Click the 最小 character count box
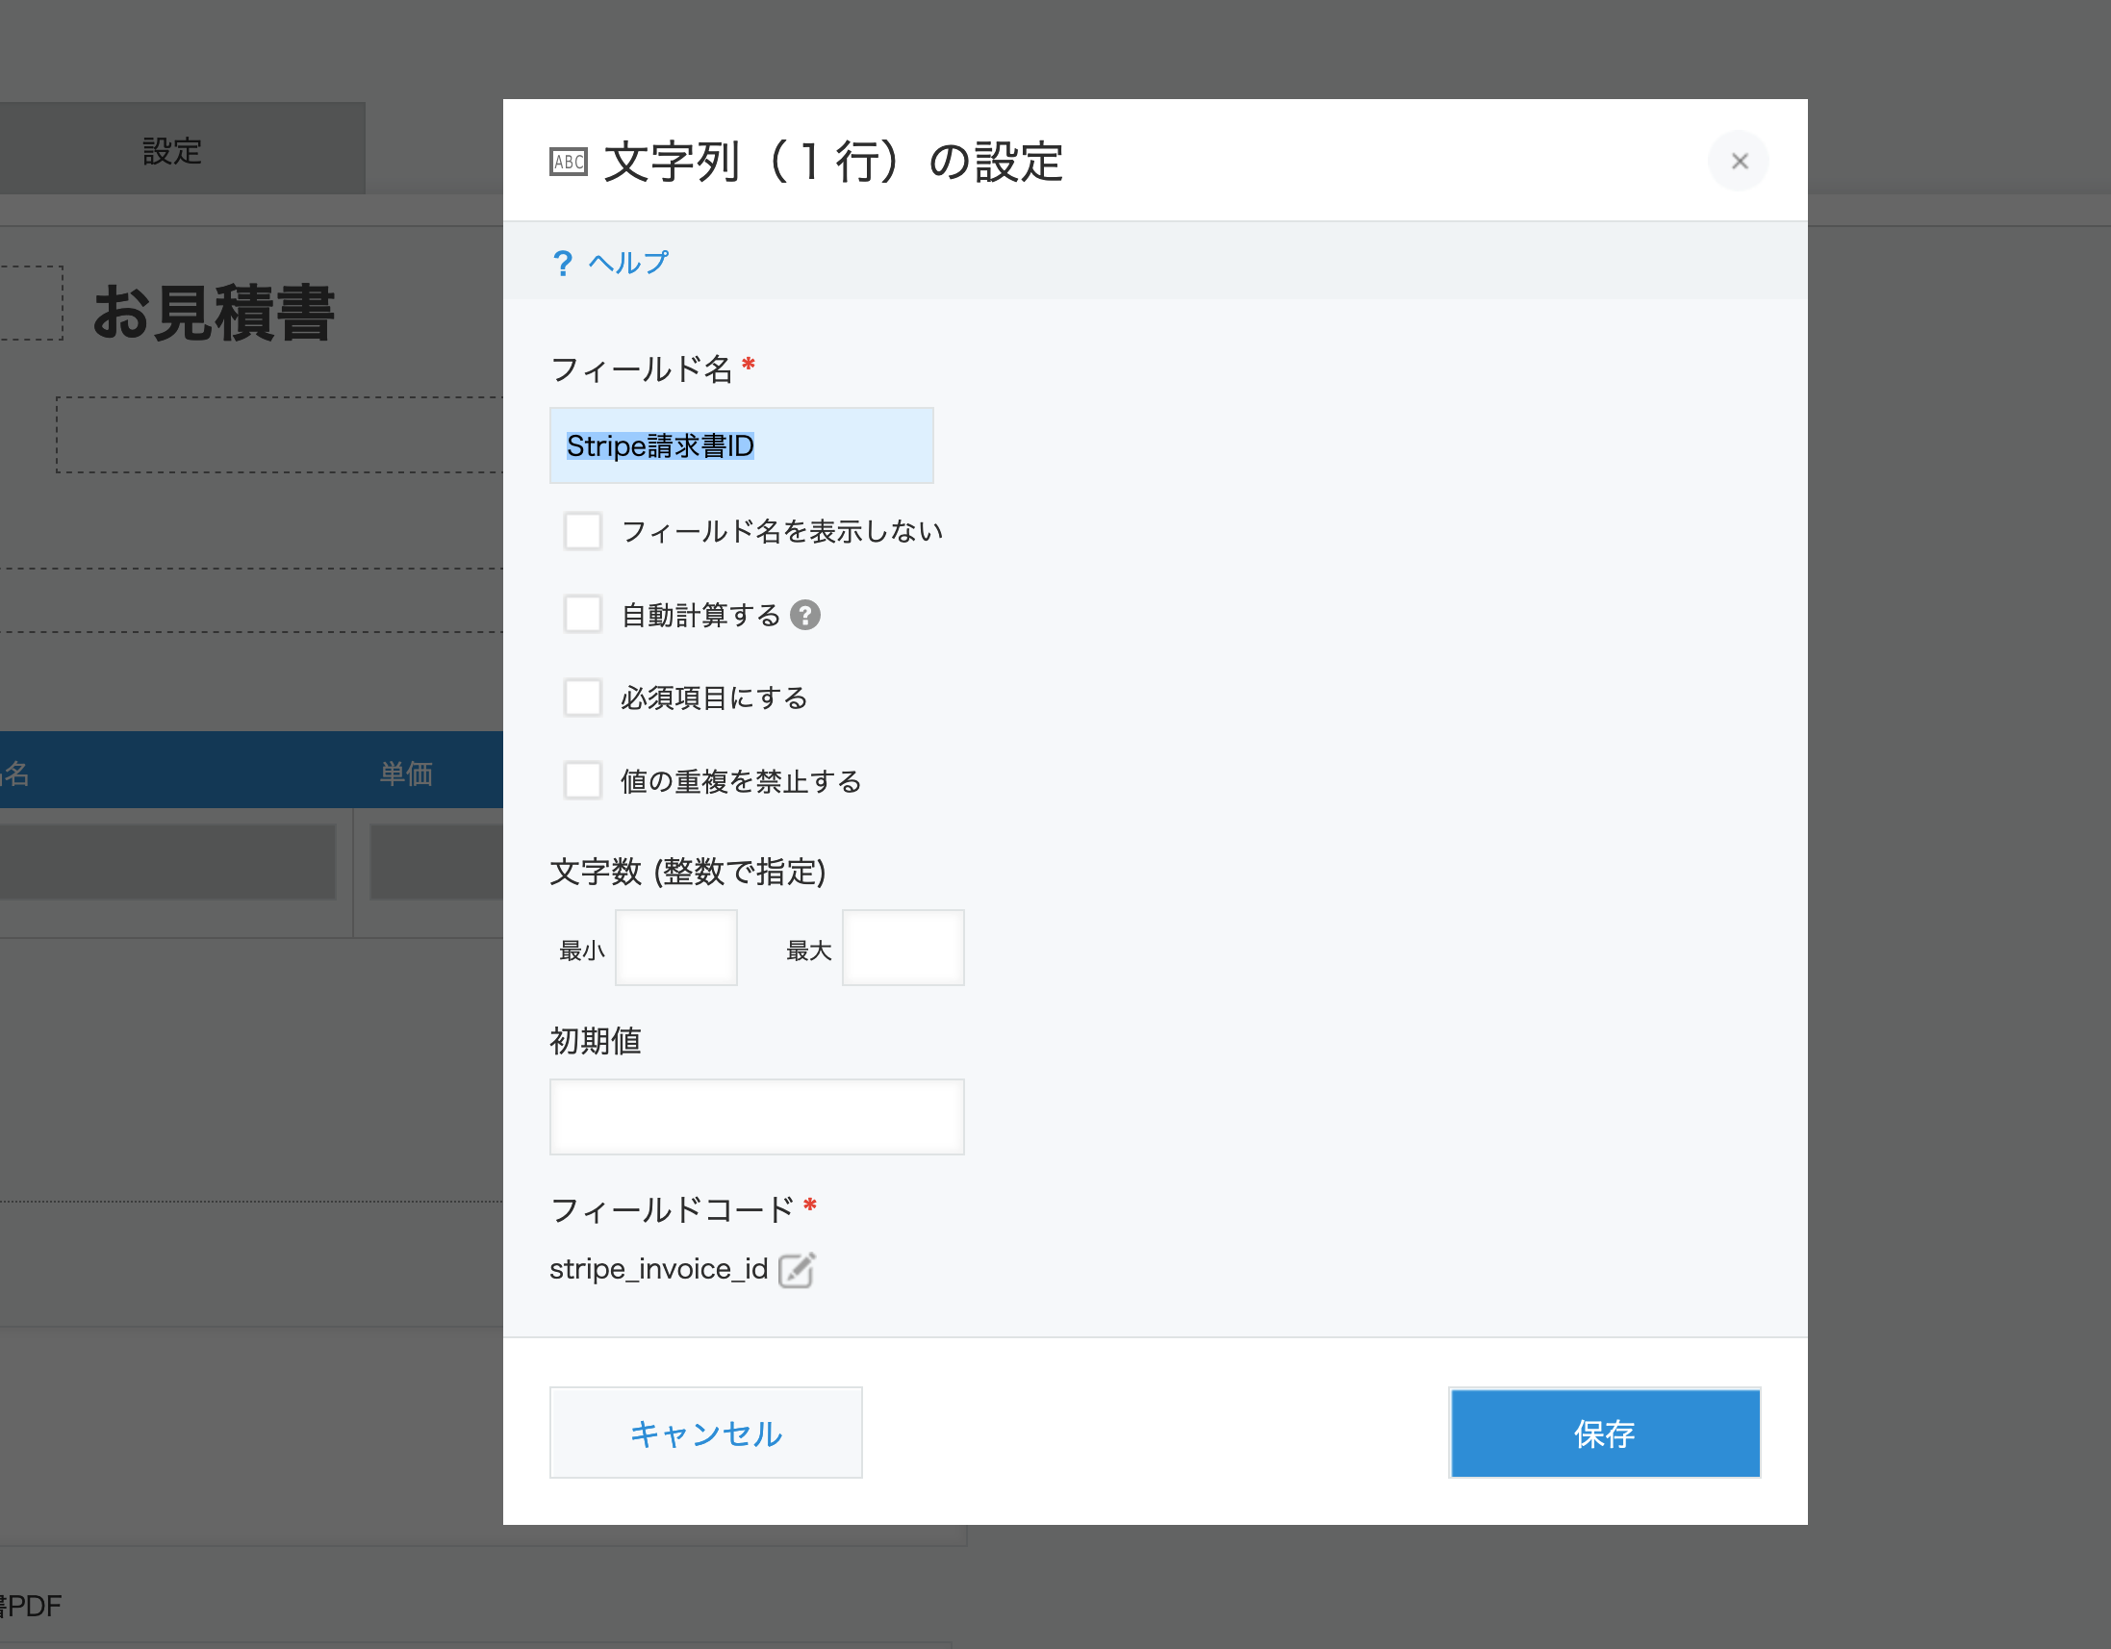 point(674,948)
